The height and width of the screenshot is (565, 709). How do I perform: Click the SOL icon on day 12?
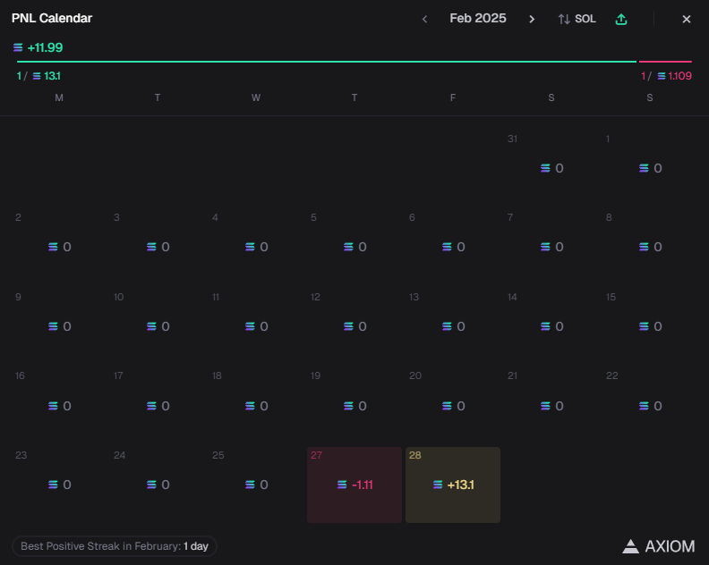click(x=348, y=326)
